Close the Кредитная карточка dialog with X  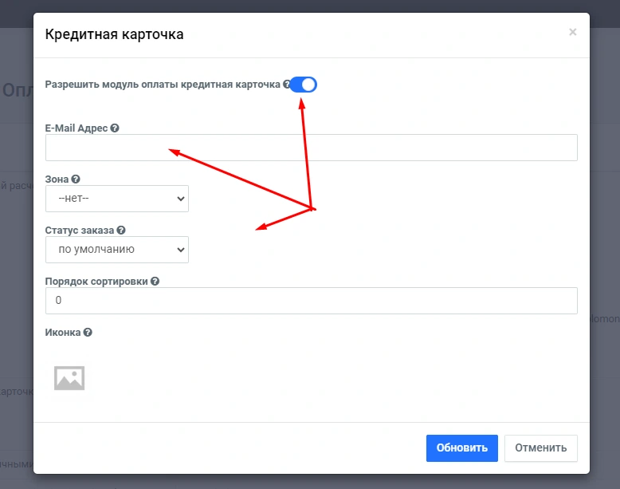pos(572,33)
